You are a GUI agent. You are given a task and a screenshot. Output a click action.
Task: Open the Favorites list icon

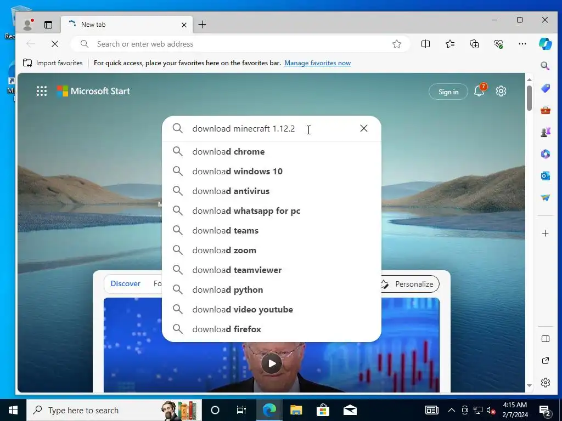450,44
